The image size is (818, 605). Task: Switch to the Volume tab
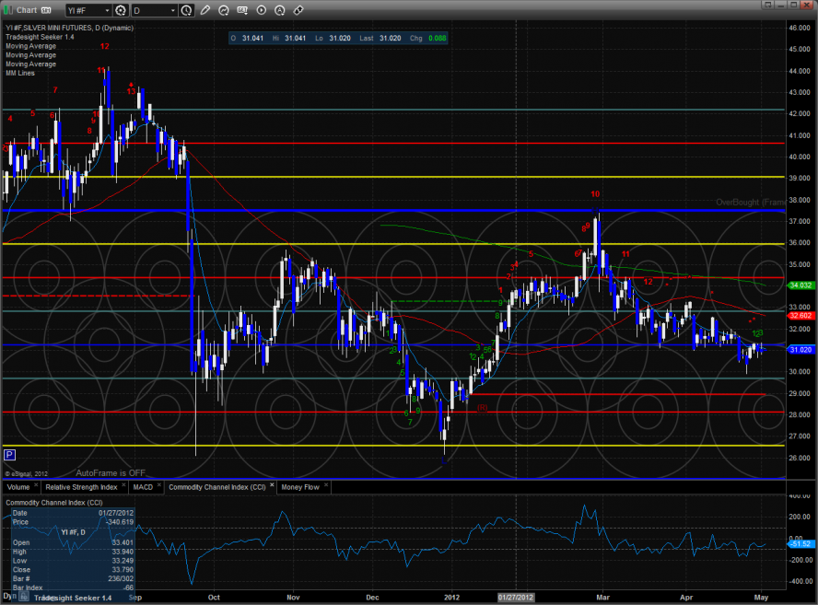[x=18, y=487]
